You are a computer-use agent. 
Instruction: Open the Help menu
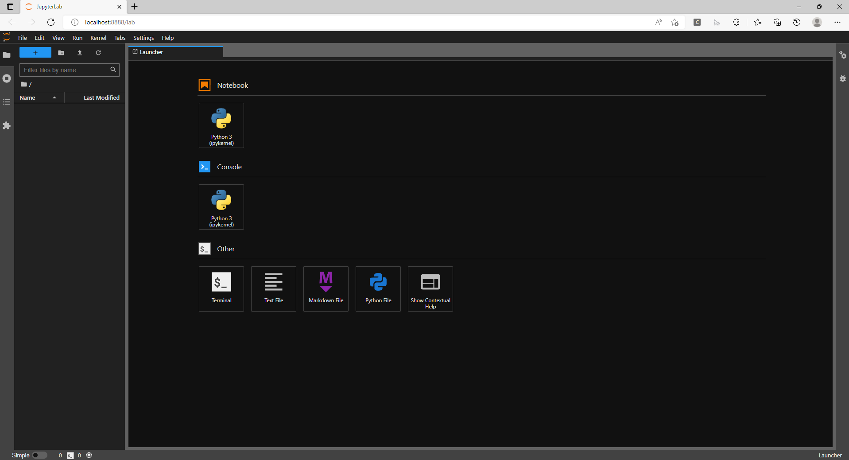pos(167,38)
